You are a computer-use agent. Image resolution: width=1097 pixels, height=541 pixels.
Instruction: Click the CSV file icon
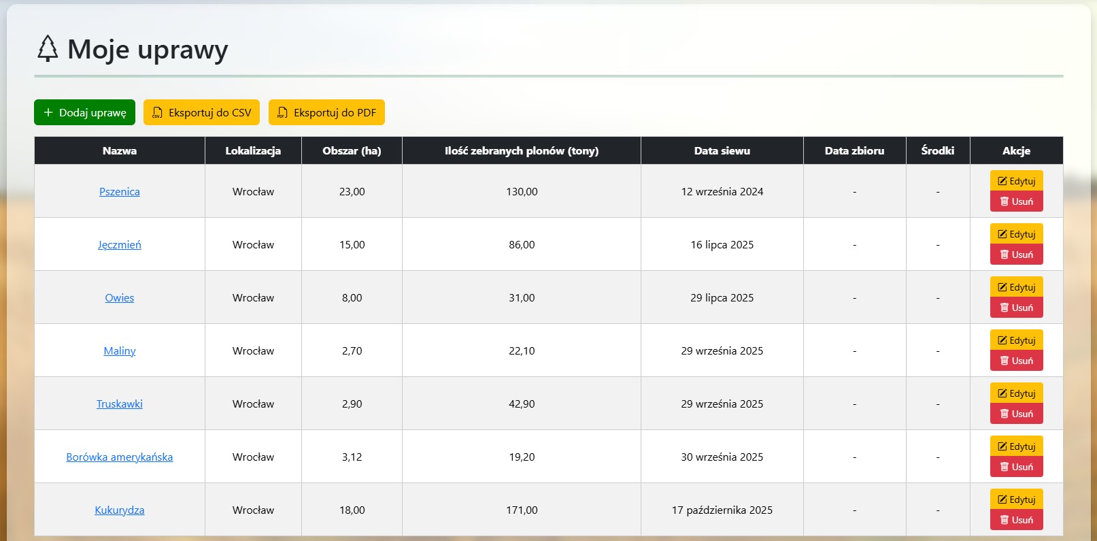157,112
